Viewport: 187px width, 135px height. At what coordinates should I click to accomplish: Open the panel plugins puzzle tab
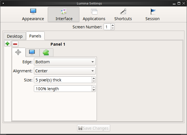tap(46, 52)
